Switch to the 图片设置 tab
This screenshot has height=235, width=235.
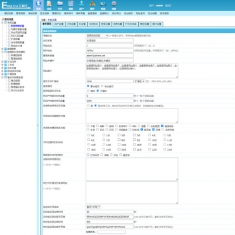(x=156, y=24)
